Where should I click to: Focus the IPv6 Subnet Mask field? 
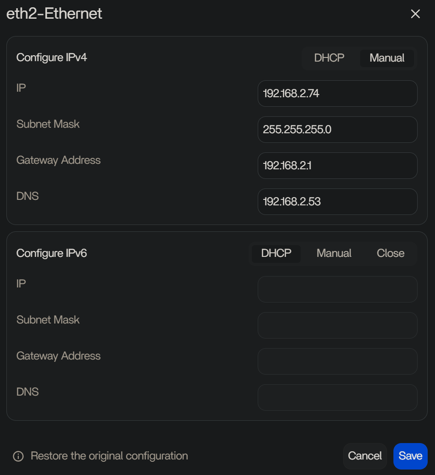[x=337, y=325]
